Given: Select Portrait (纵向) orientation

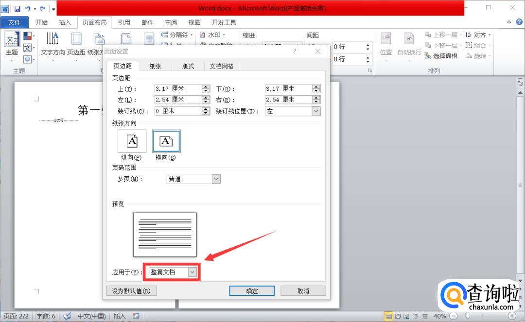Looking at the screenshot, I should 132,141.
